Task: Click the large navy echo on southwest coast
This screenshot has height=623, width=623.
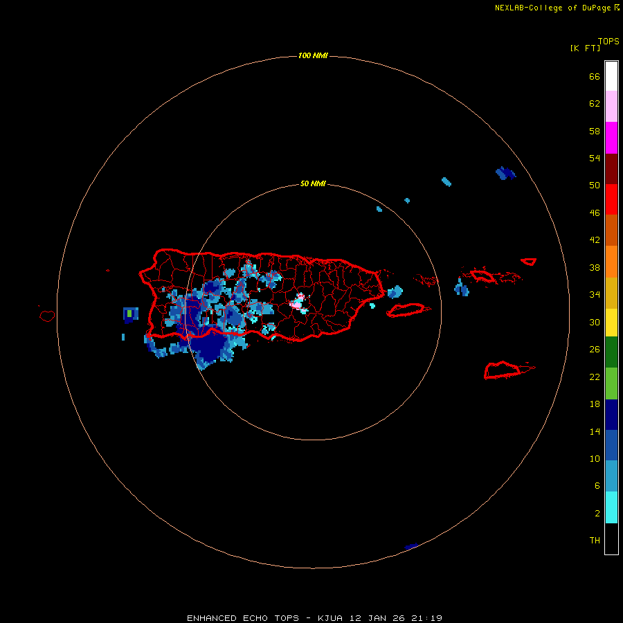Action: pyautogui.click(x=208, y=343)
